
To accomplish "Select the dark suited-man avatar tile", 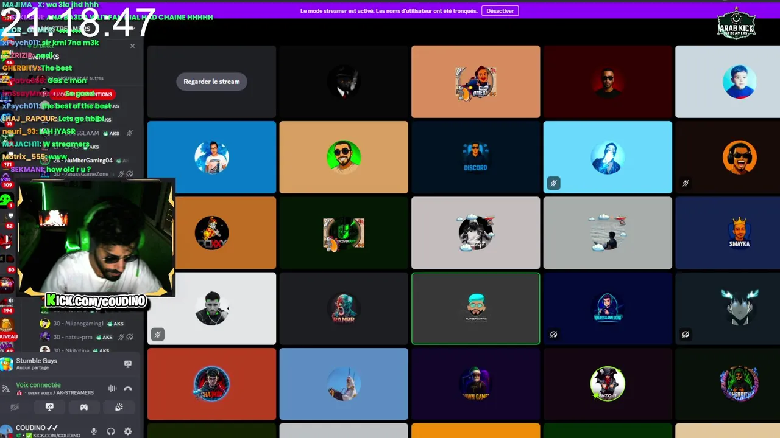I will 344,82.
